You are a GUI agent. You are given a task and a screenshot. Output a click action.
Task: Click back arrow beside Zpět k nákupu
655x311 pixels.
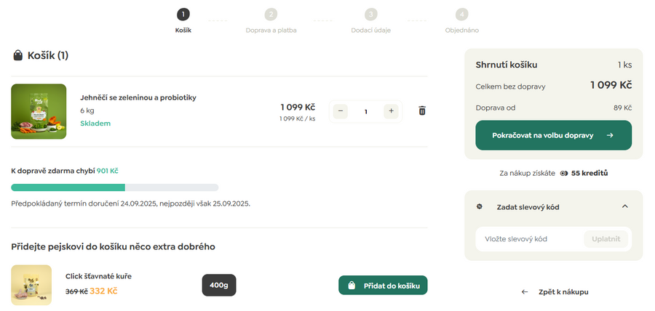pos(525,291)
